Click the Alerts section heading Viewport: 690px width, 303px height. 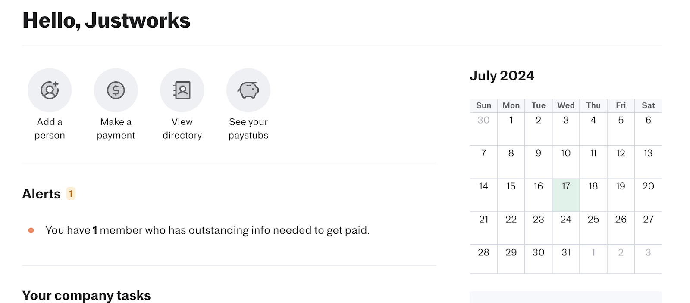[41, 194]
